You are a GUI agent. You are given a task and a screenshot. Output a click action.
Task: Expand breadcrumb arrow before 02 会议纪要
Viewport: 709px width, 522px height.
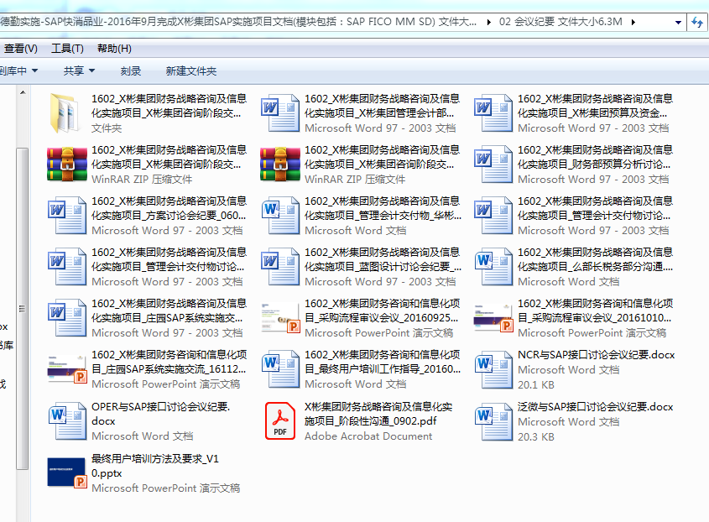[x=489, y=22]
